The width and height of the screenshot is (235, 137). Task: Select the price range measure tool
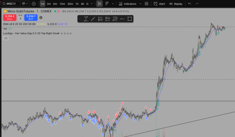pyautogui.click(x=86, y=19)
